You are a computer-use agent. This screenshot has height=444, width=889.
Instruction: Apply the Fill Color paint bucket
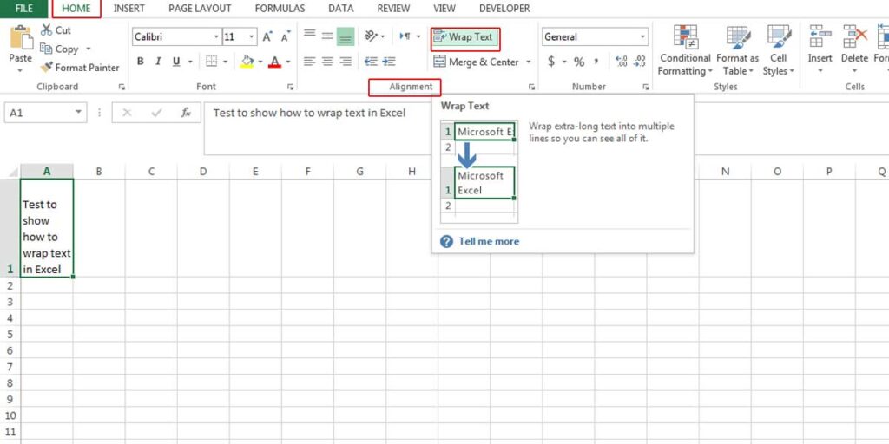247,62
